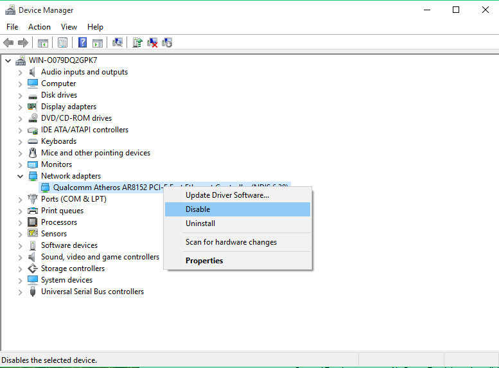Screen dimensions: 499x368
Task: Click the Storage controllers icon
Action: (33, 268)
